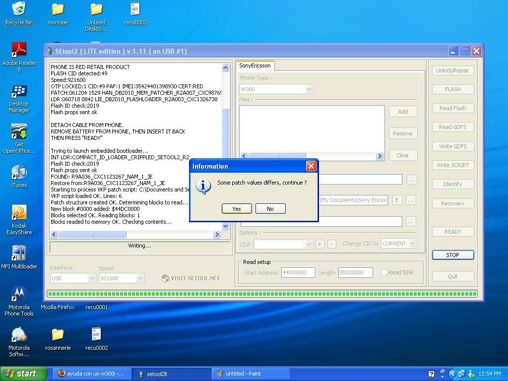
Task: Click the Start Address input field
Action: [x=298, y=272]
